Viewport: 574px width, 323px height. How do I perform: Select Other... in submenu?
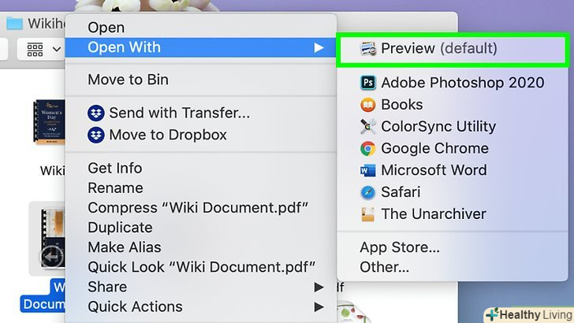[x=453, y=267]
